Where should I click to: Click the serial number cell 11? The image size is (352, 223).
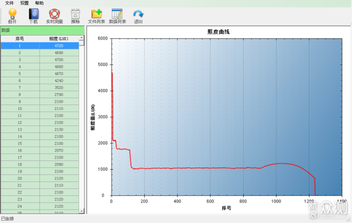pos(20,115)
